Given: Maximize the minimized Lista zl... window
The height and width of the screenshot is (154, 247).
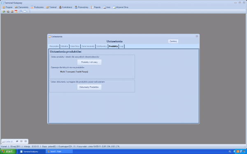Looking at the screenshot, I should (21, 141).
